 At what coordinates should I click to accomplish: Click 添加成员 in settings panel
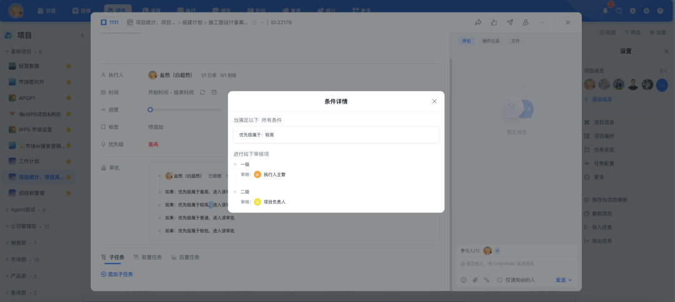[598, 99]
